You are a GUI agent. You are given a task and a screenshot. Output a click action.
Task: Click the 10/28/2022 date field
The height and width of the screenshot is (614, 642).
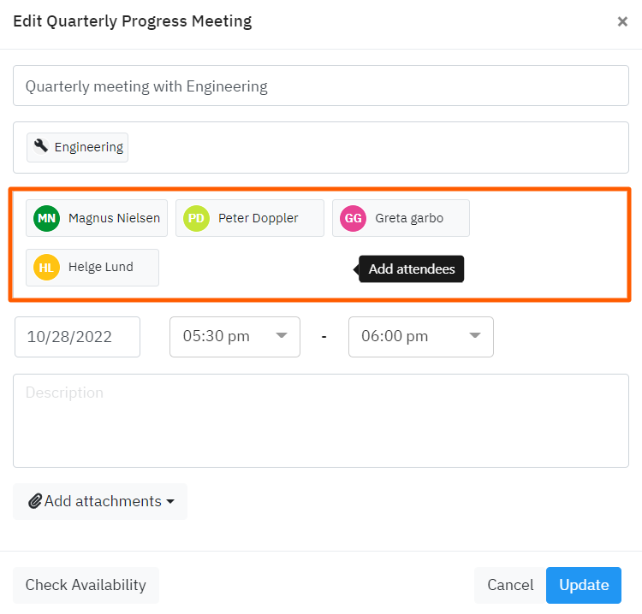[x=77, y=336]
